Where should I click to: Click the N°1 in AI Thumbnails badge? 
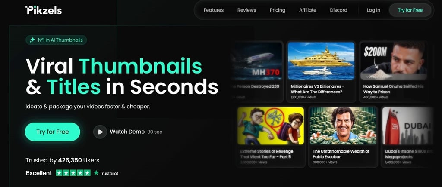pos(56,40)
